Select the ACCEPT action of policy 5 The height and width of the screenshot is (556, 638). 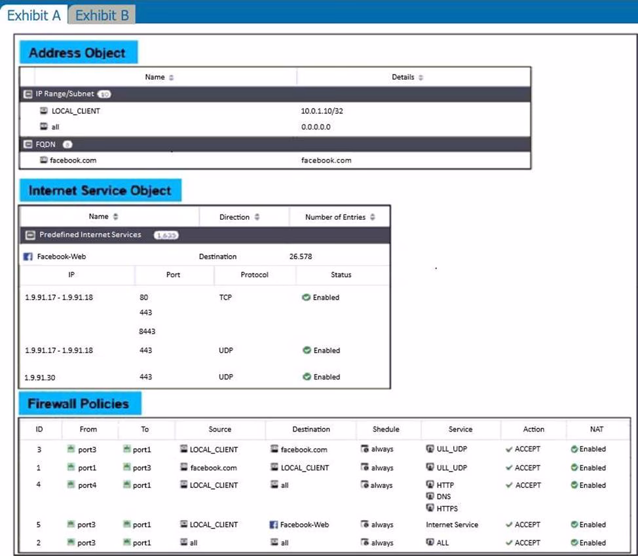[523, 525]
